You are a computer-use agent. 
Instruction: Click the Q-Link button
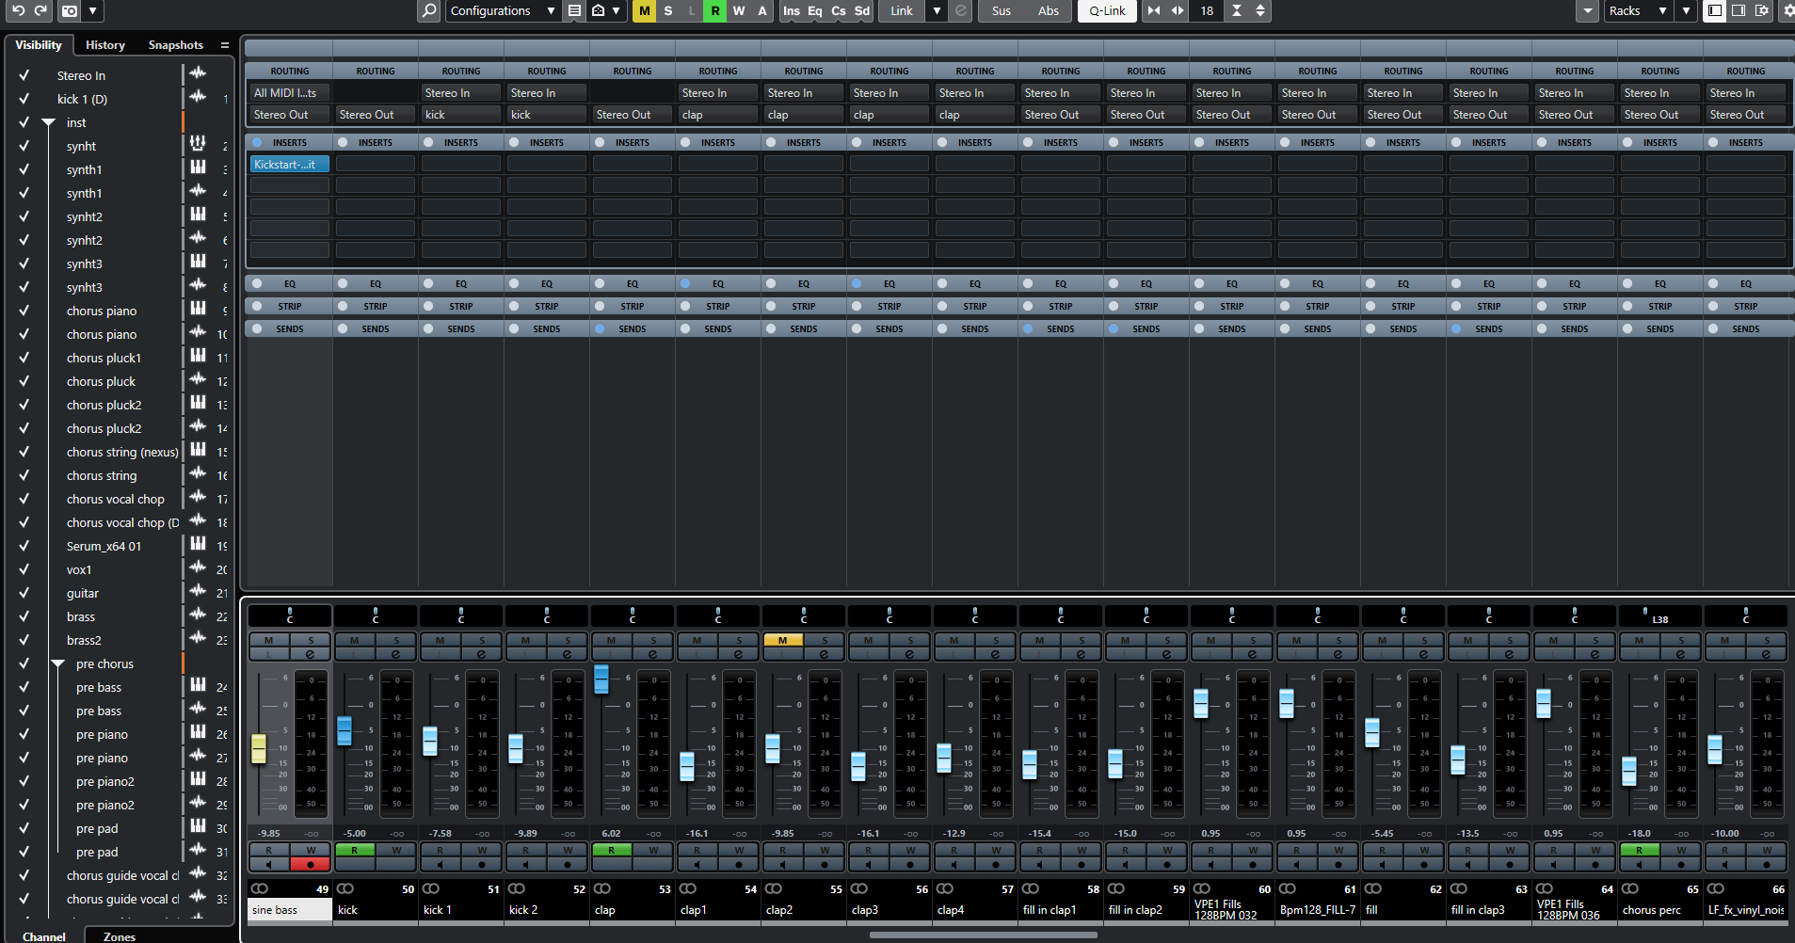tap(1108, 10)
